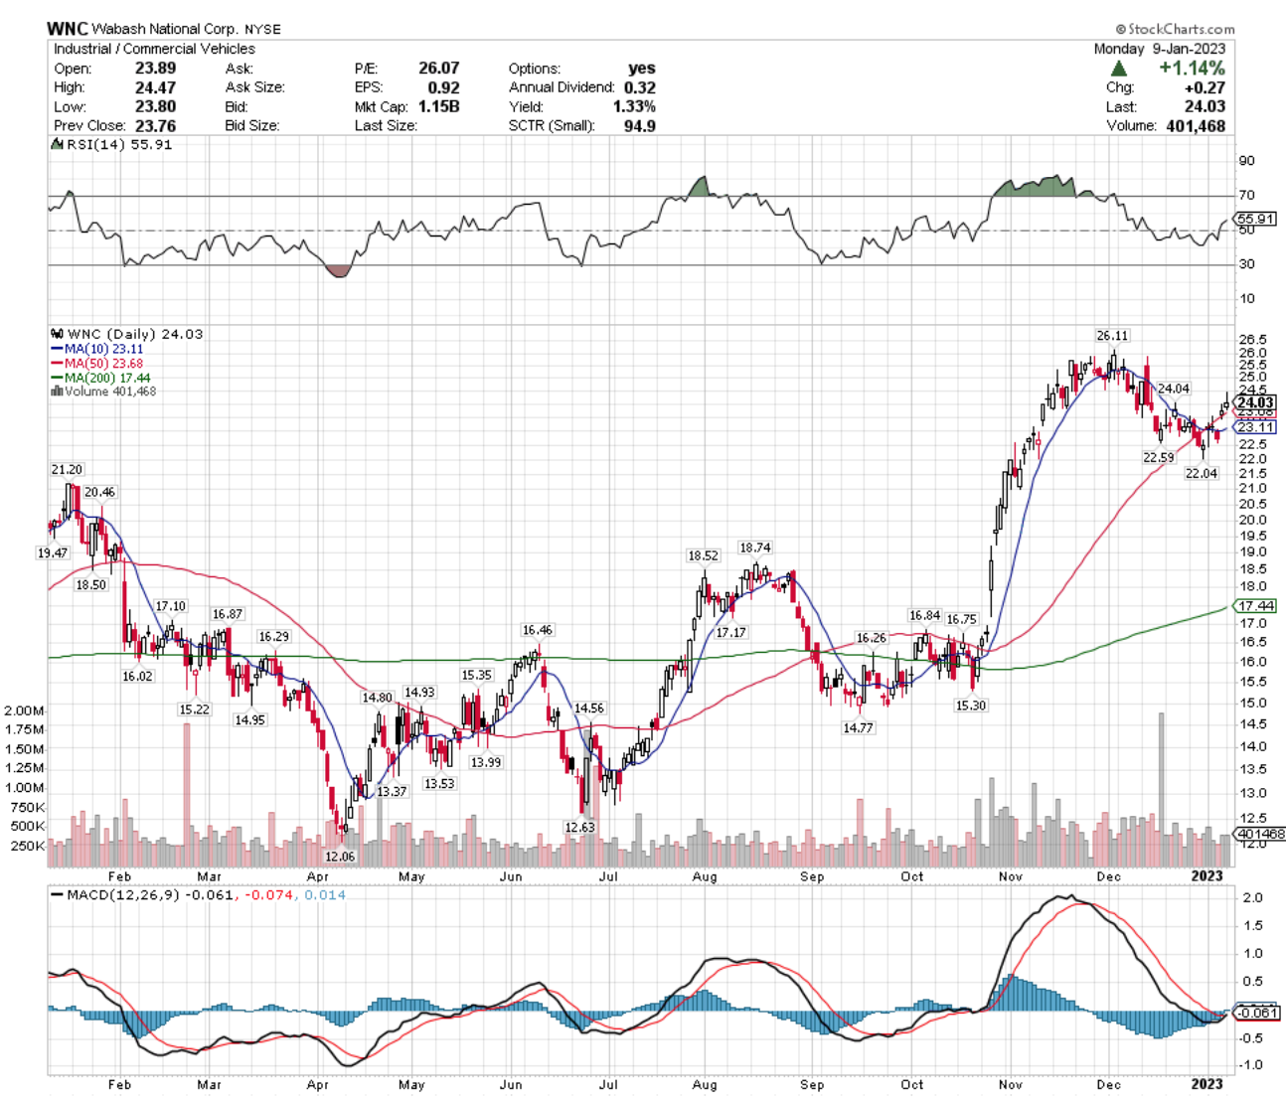
Task: Click the 24.03 last price axis tag
Action: (x=1255, y=402)
